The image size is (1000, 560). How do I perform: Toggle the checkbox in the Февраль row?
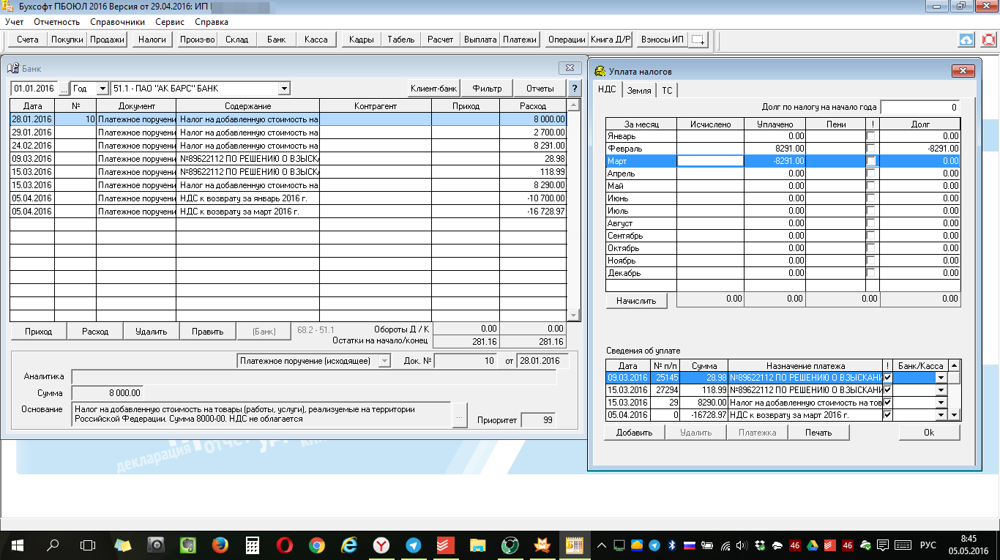coord(872,149)
